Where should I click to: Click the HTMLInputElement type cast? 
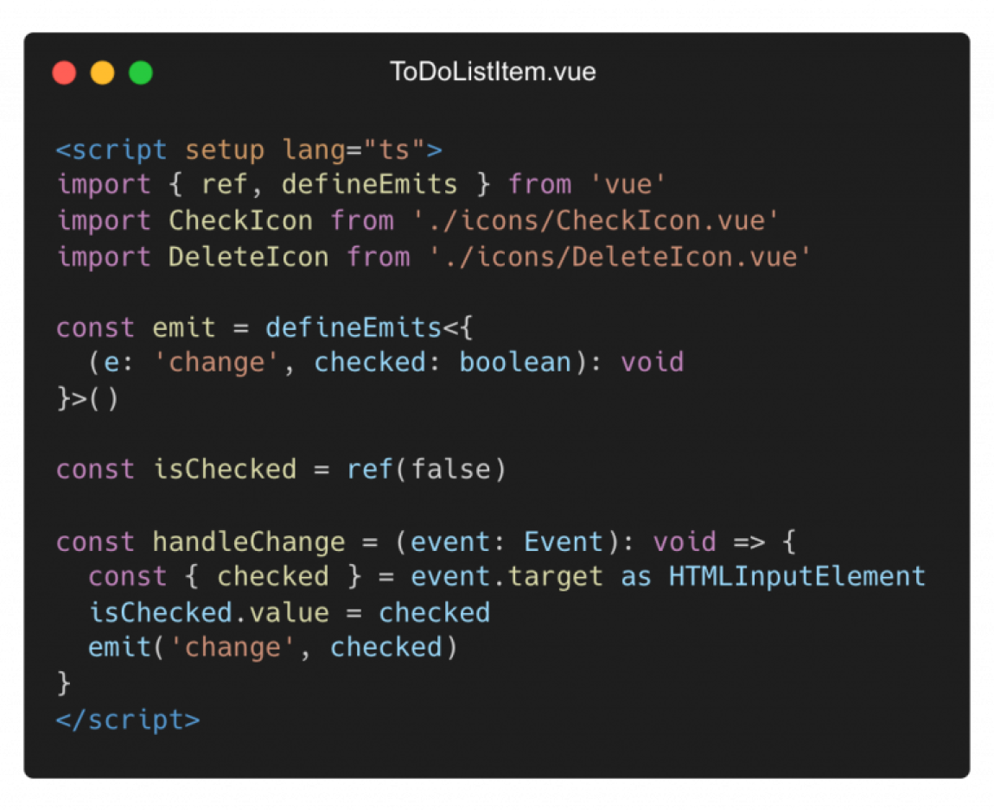pyautogui.click(x=797, y=577)
